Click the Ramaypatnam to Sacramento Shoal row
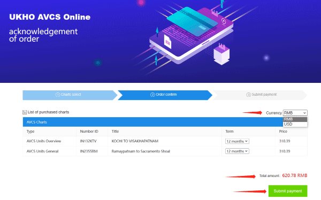321x200 pixels. click(x=165, y=151)
